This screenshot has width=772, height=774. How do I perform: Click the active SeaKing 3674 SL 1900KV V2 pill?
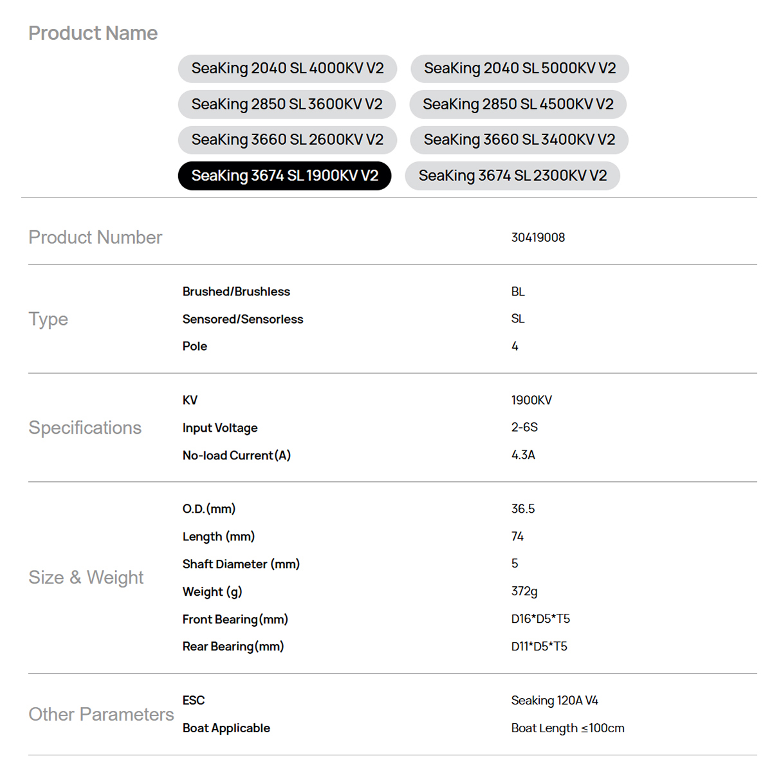[284, 176]
